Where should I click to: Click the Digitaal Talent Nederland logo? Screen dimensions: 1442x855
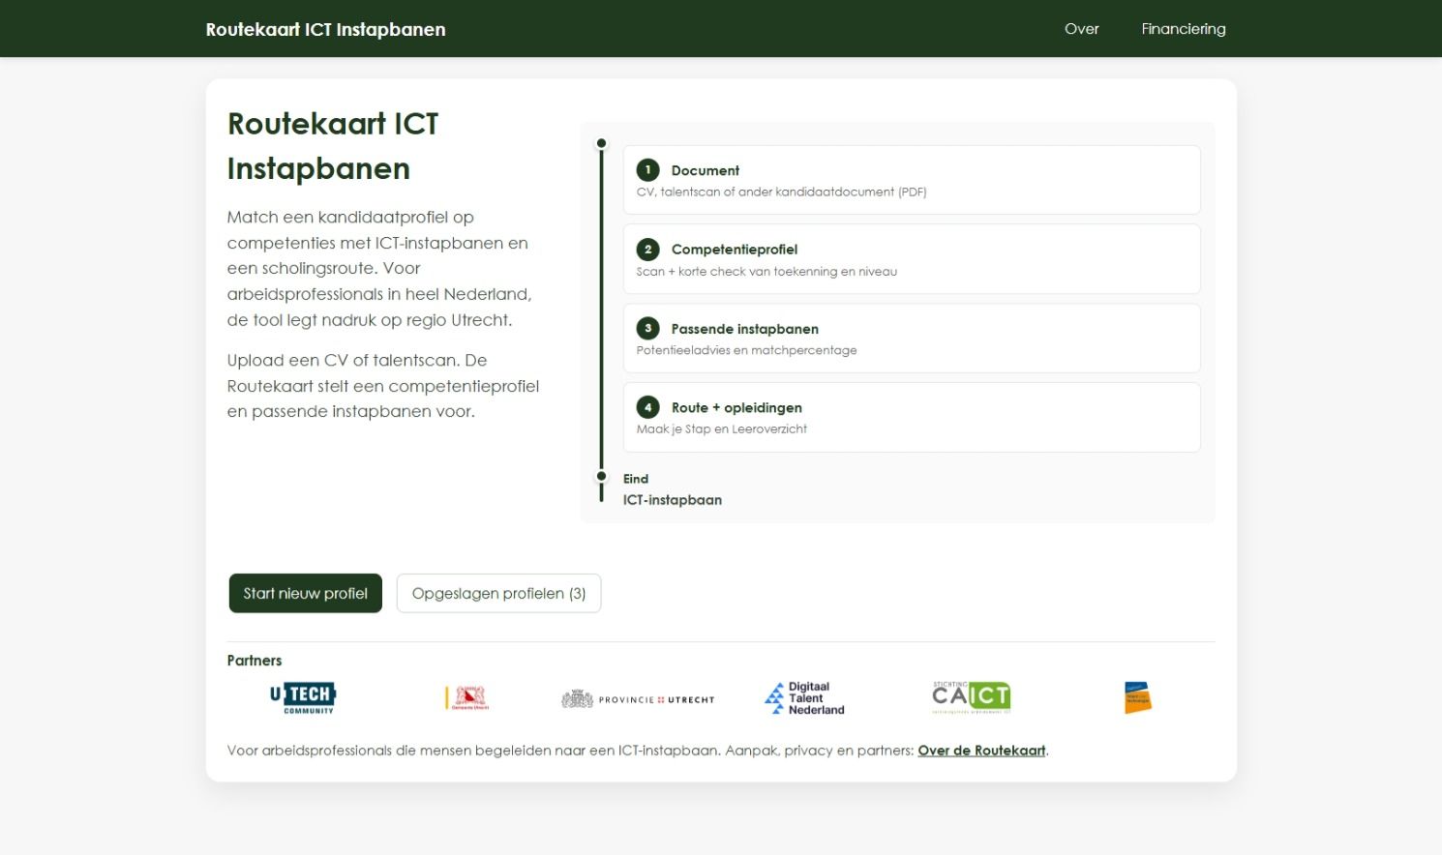[x=805, y=697]
